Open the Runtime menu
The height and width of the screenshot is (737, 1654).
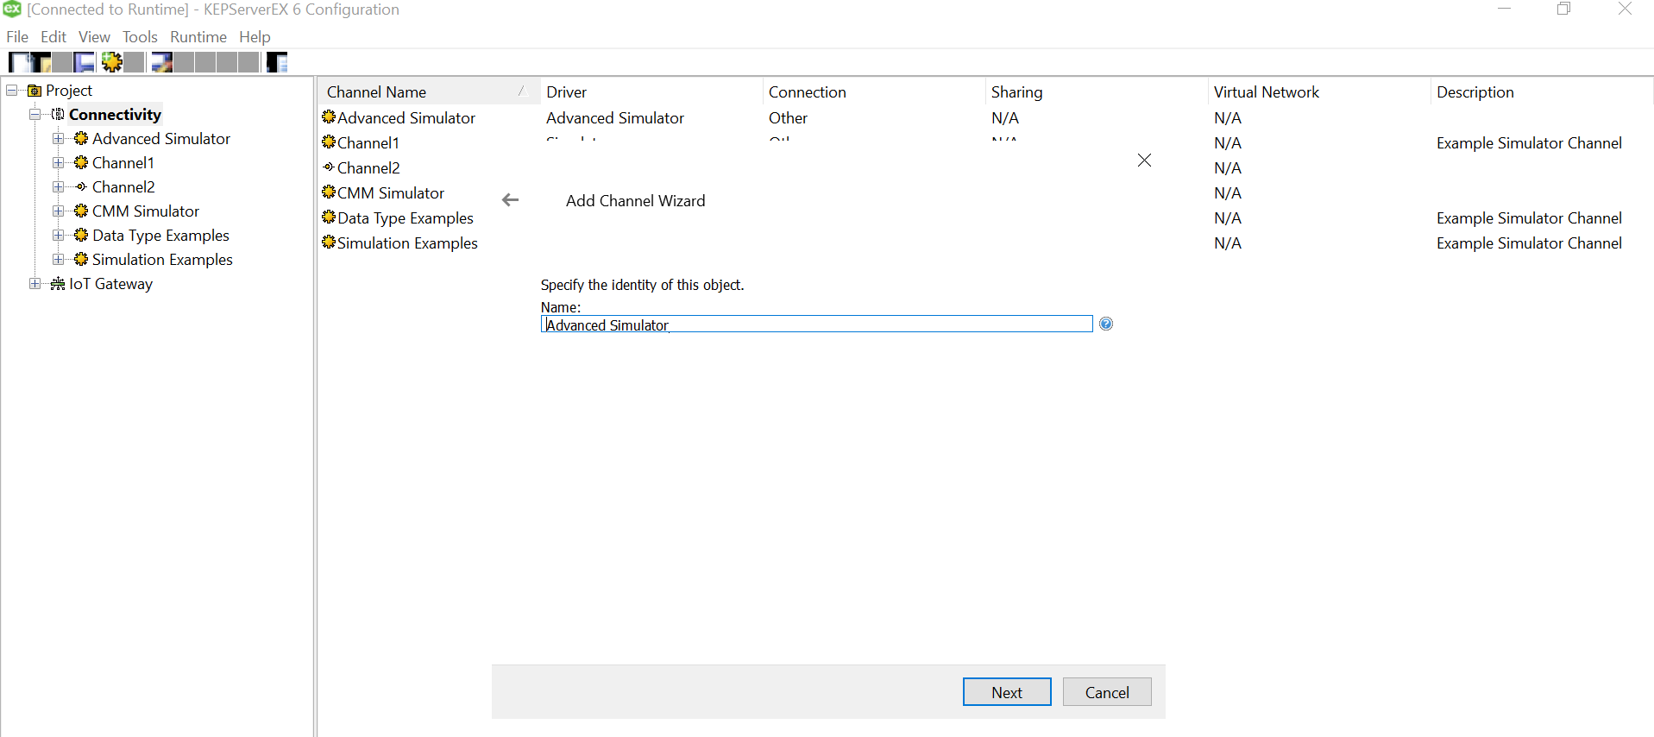198,37
